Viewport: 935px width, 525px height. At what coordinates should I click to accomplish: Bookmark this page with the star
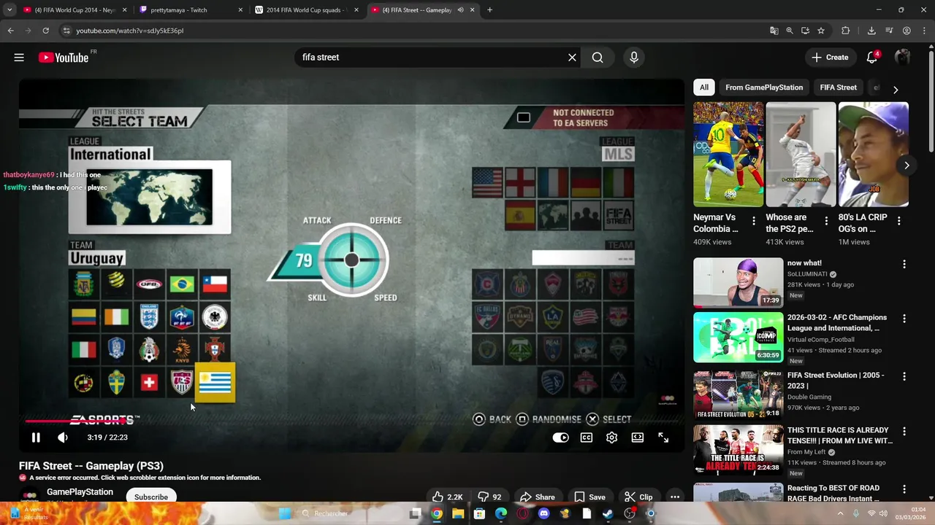click(821, 31)
